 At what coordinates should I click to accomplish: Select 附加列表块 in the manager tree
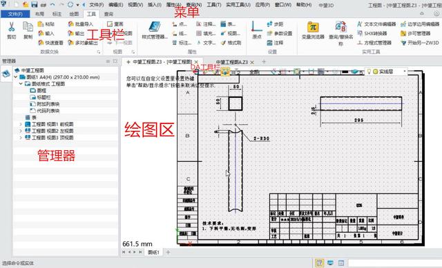tap(45, 104)
